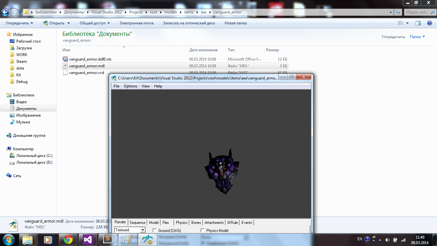The height and width of the screenshot is (246, 437).
Task: Click the volume speaker tray icon
Action: pos(387,239)
